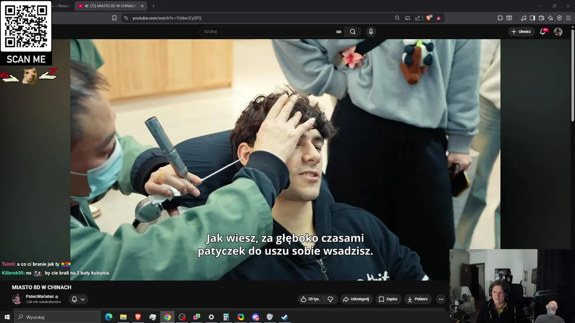
Task: Mute the tab via speaker icon
Action: (86, 6)
